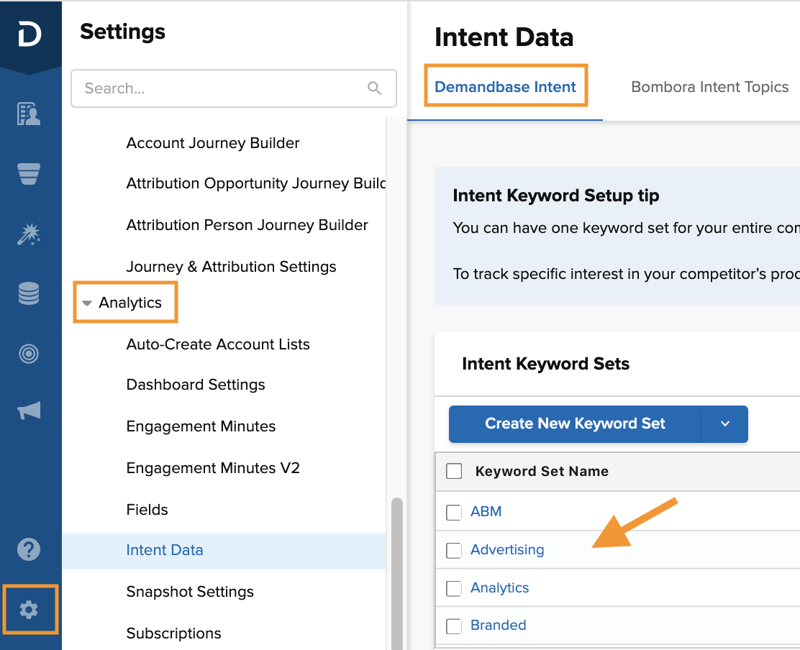Click the search magnifier icon
The width and height of the screenshot is (800, 650).
pos(375,88)
